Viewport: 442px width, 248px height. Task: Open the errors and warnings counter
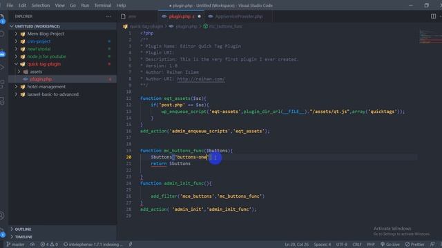(49, 245)
